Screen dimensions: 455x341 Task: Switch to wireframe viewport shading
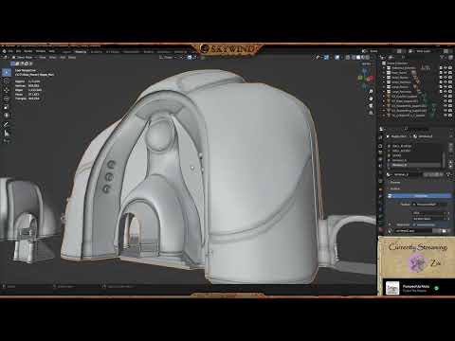point(354,58)
